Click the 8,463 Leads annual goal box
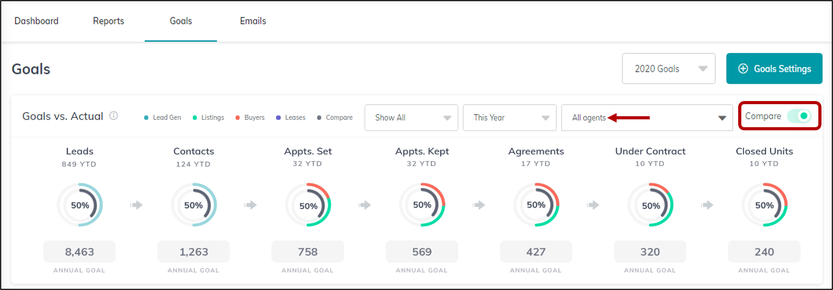Image resolution: width=833 pixels, height=290 pixels. [x=80, y=252]
